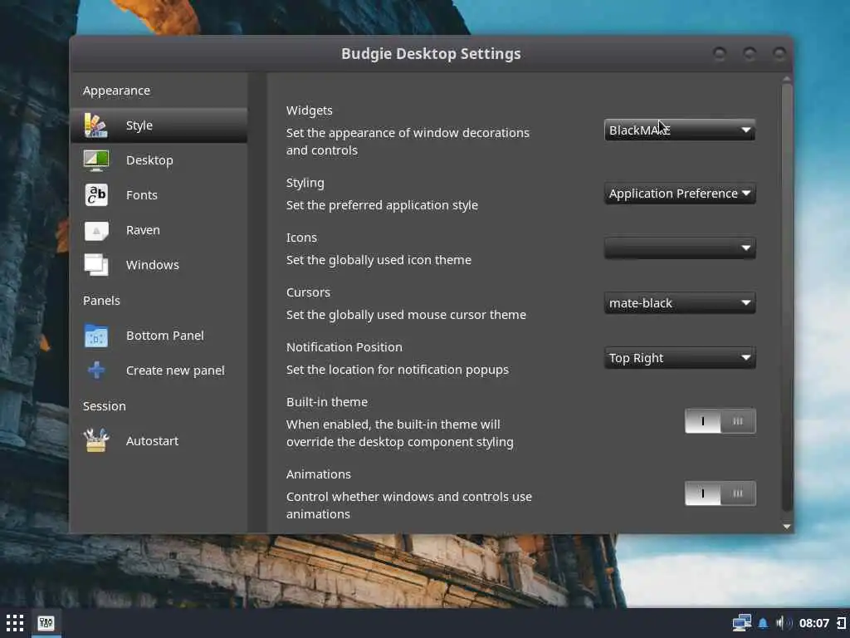Image resolution: width=850 pixels, height=638 pixels.
Task: Click the 'Session' section header
Action: click(x=104, y=406)
